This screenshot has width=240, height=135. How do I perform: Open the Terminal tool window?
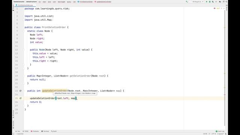(45, 131)
